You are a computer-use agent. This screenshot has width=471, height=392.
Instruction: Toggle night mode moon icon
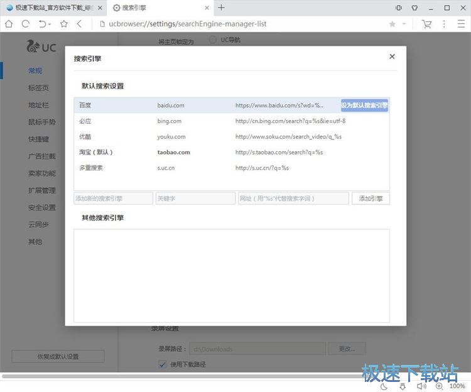tap(384, 386)
